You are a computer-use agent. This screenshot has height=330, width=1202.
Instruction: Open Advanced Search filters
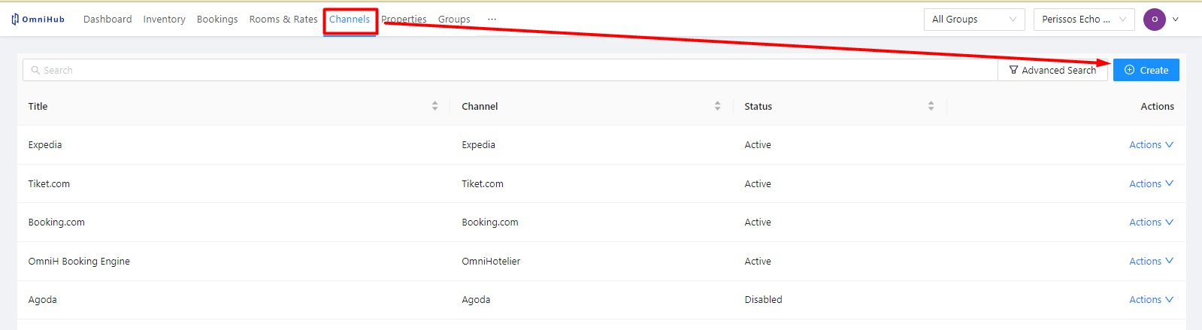pyautogui.click(x=1052, y=70)
